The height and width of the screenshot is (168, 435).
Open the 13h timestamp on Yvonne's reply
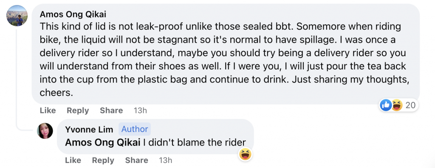pos(166,160)
